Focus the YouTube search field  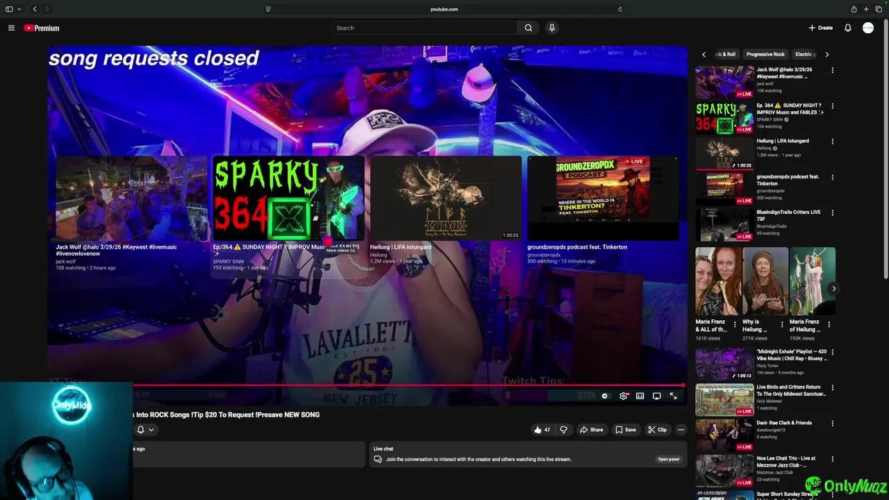424,28
